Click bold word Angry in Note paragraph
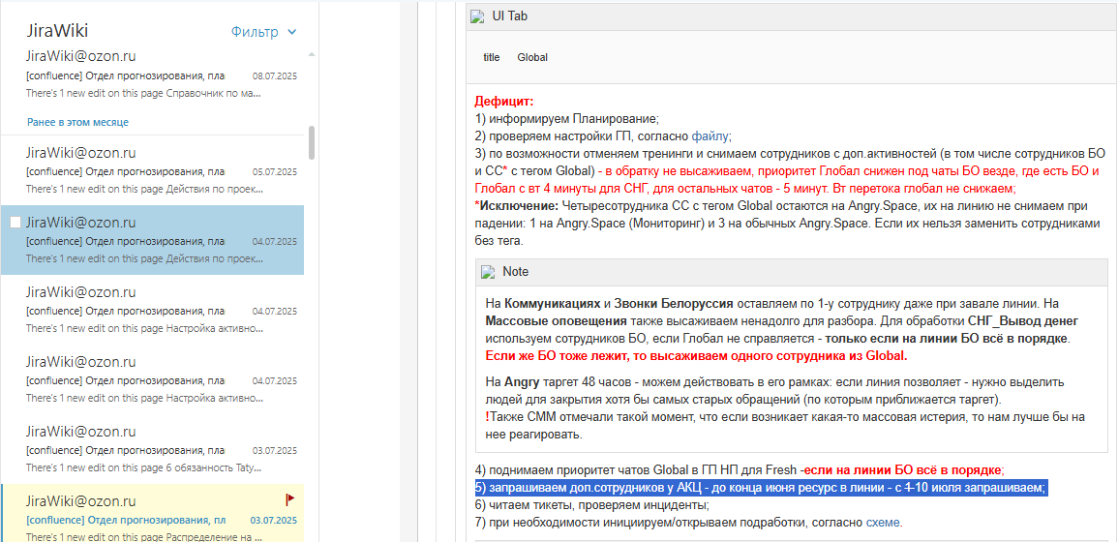 click(522, 381)
